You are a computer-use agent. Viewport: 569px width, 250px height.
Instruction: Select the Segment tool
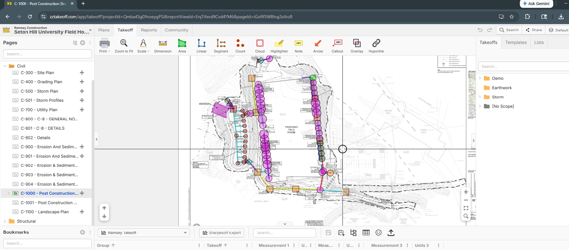tap(221, 46)
